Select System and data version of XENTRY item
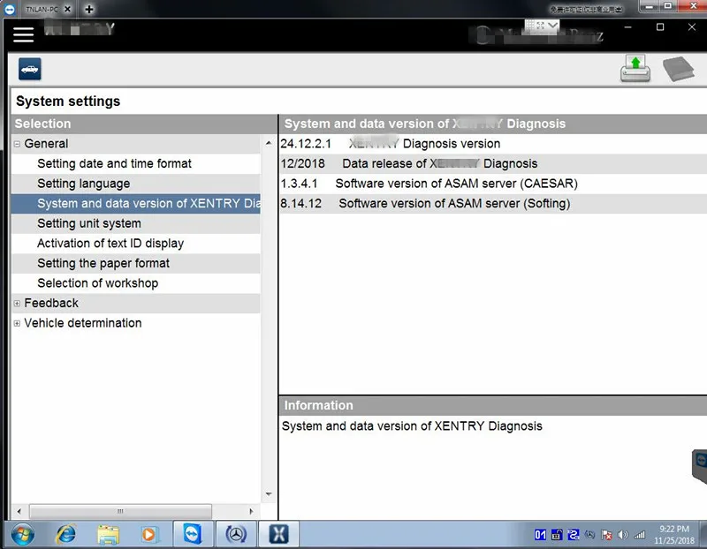This screenshot has width=707, height=549. pos(136,204)
